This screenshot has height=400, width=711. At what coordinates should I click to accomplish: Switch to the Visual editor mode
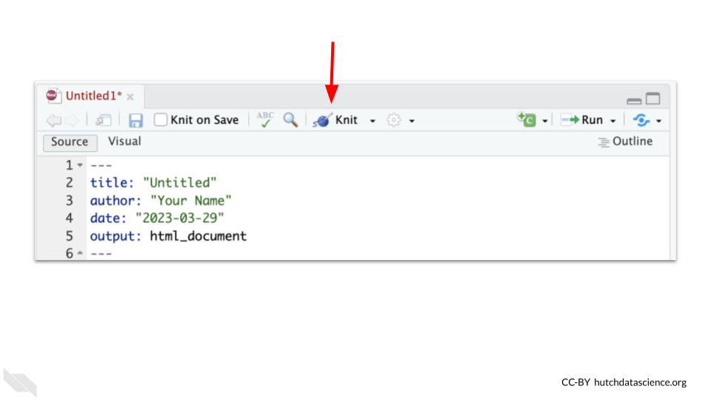tap(124, 141)
